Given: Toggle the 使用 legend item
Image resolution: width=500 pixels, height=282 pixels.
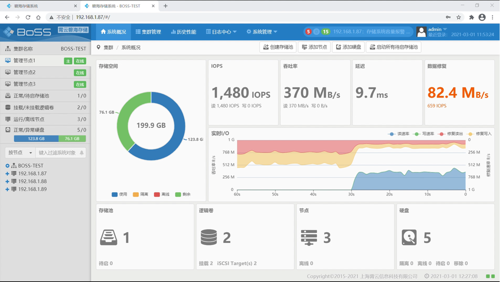Looking at the screenshot, I should [119, 195].
